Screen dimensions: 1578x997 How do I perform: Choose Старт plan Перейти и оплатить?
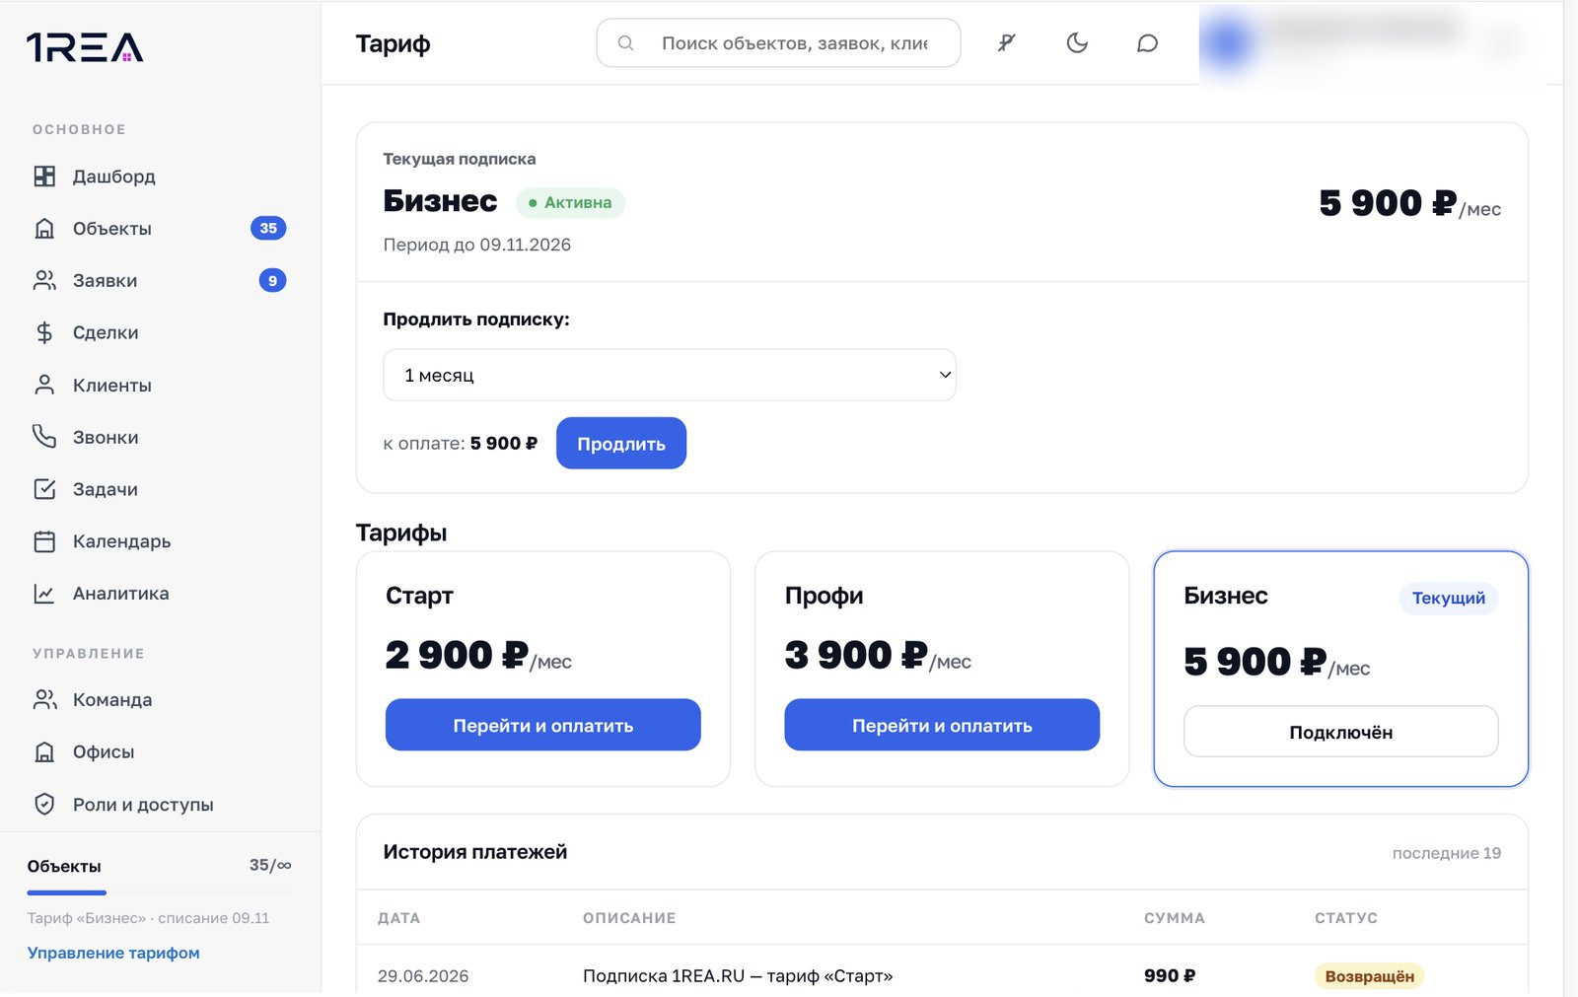tap(543, 725)
